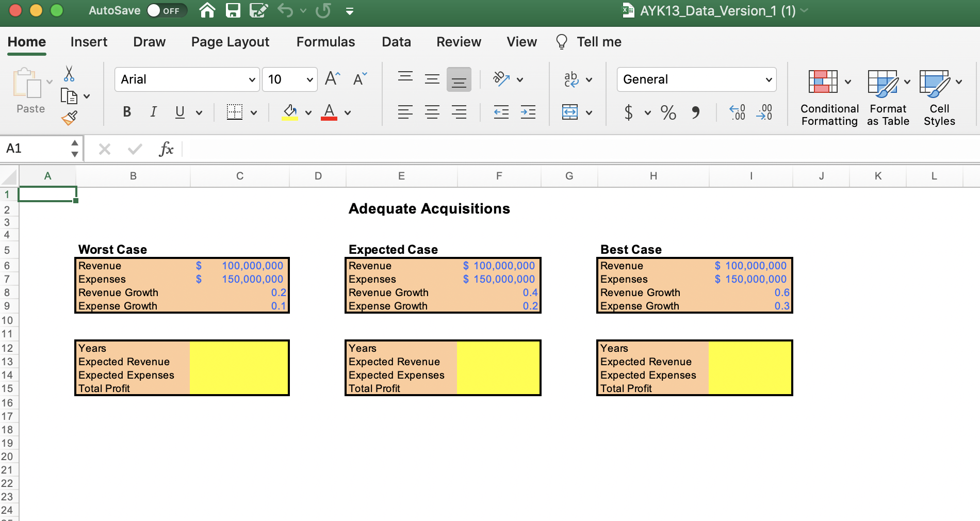Toggle AutoSave off switch
980x521 pixels.
pos(166,10)
